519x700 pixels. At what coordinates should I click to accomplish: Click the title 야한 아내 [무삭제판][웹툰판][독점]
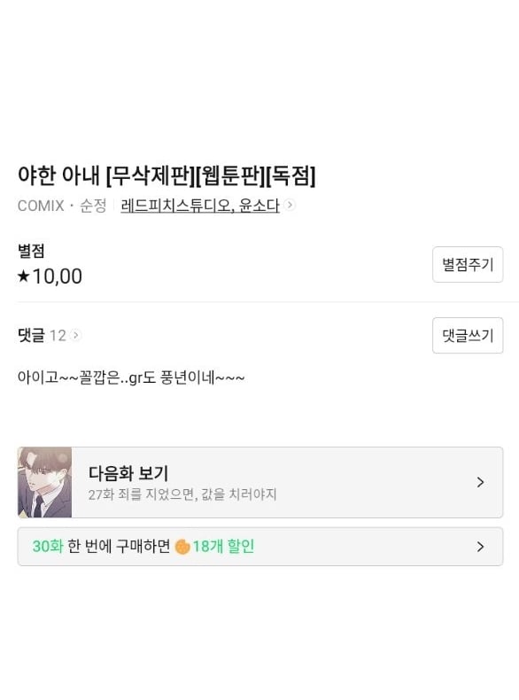[x=167, y=175]
